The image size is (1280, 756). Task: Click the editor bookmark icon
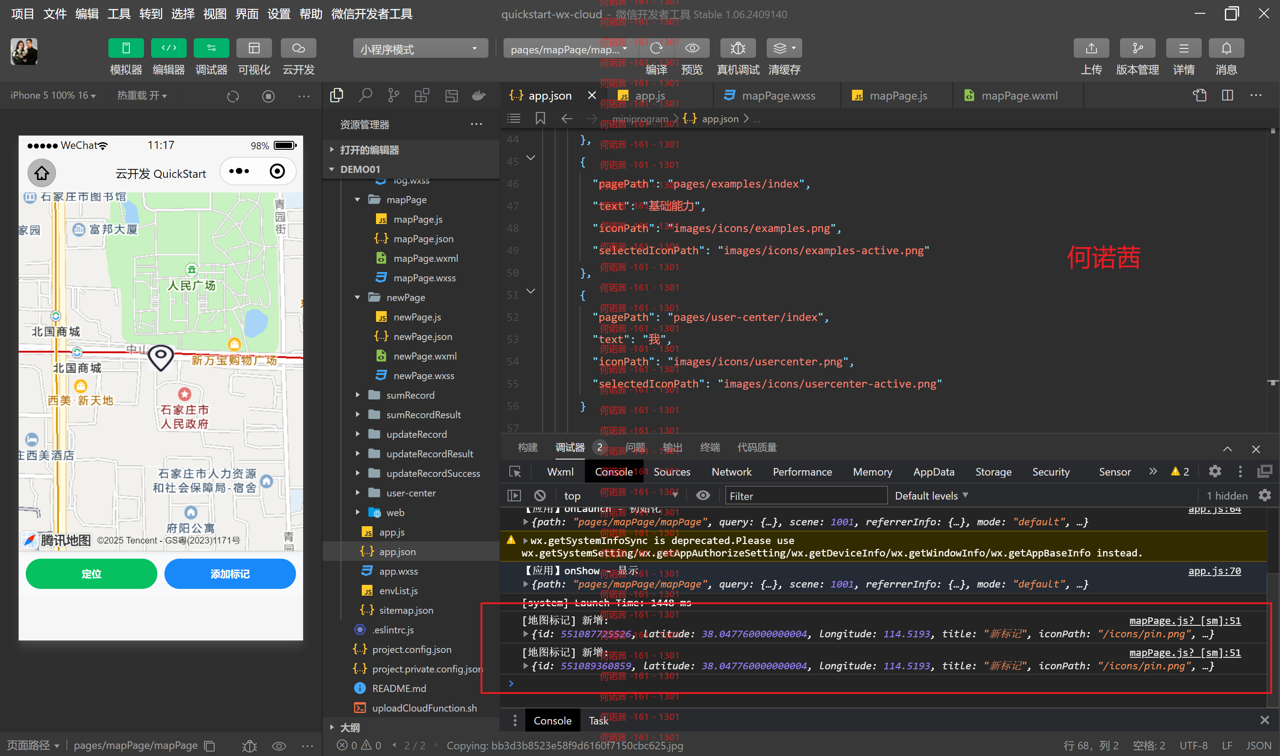540,118
